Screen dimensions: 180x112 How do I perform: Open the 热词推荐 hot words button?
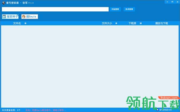point(129,9)
